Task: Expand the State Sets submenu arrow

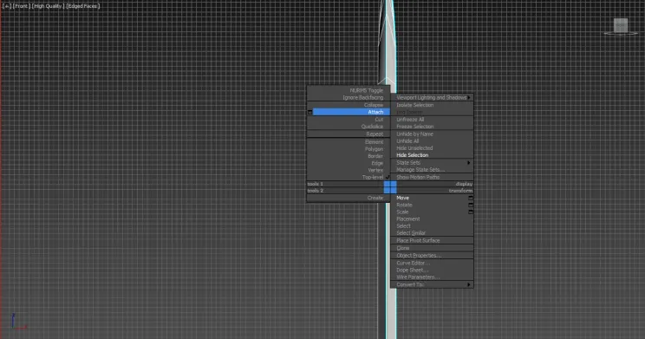Action: tap(468, 163)
